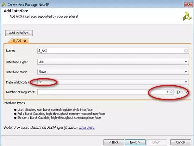Decrease Number of Registers with down arrow
This screenshot has height=146, width=194.
[x=171, y=93]
